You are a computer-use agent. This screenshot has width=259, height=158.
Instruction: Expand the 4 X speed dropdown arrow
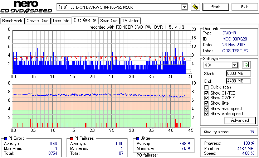[x=235, y=65]
